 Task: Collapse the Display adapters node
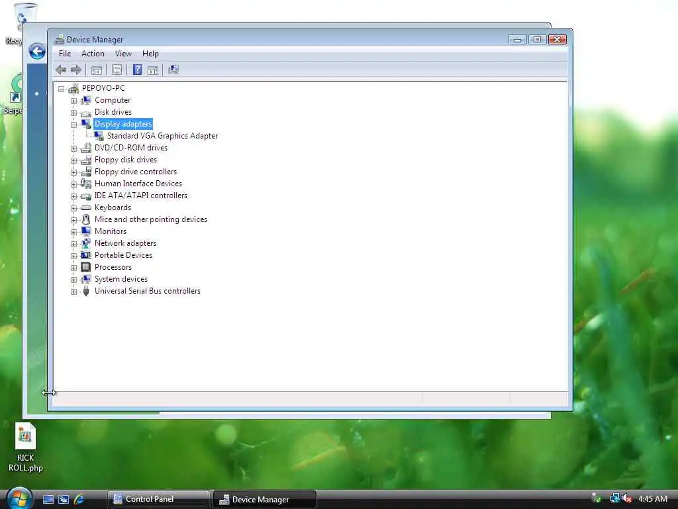pos(74,125)
